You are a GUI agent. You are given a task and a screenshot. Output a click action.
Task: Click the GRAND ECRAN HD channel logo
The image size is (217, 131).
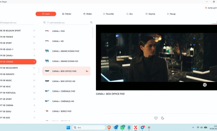point(47,61)
